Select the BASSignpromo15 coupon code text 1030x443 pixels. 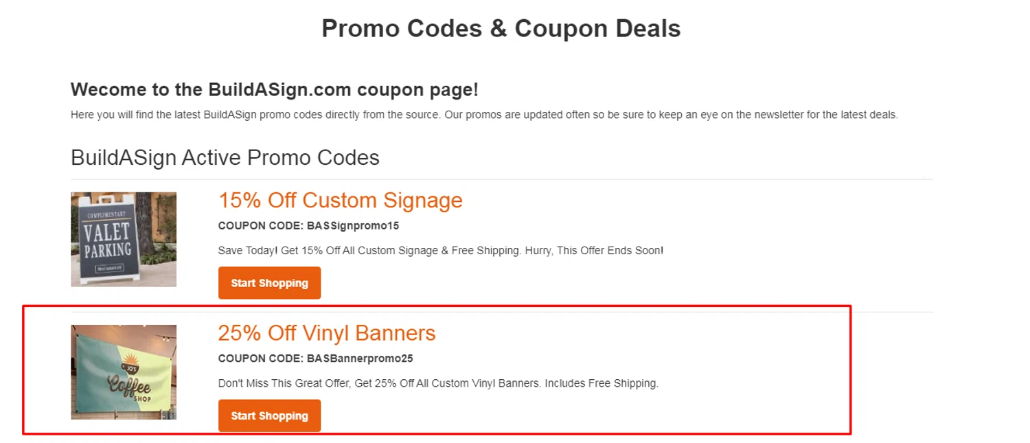[x=353, y=225]
